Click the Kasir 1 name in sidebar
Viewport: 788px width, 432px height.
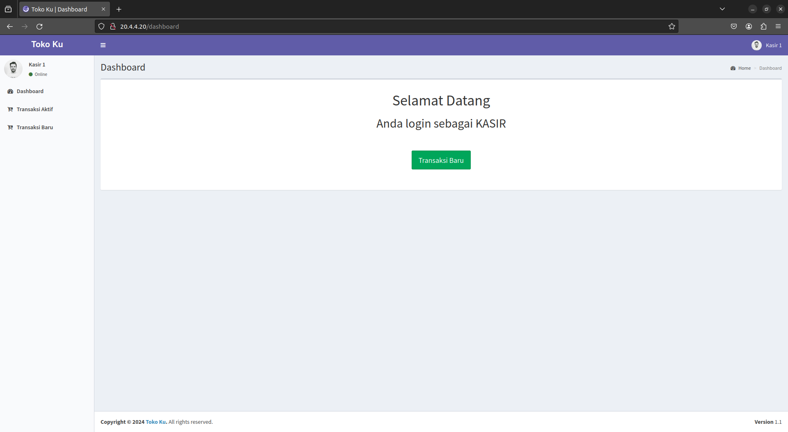[x=37, y=64]
